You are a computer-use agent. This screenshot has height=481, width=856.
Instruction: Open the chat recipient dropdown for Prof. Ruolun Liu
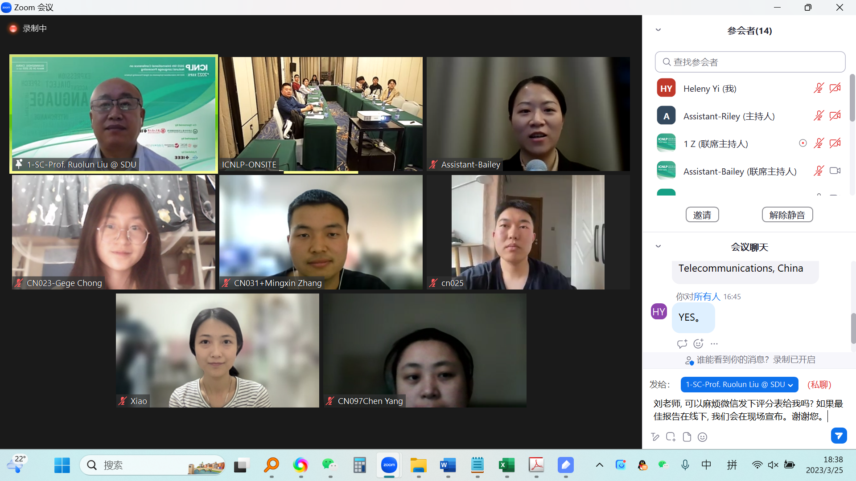[x=739, y=385]
